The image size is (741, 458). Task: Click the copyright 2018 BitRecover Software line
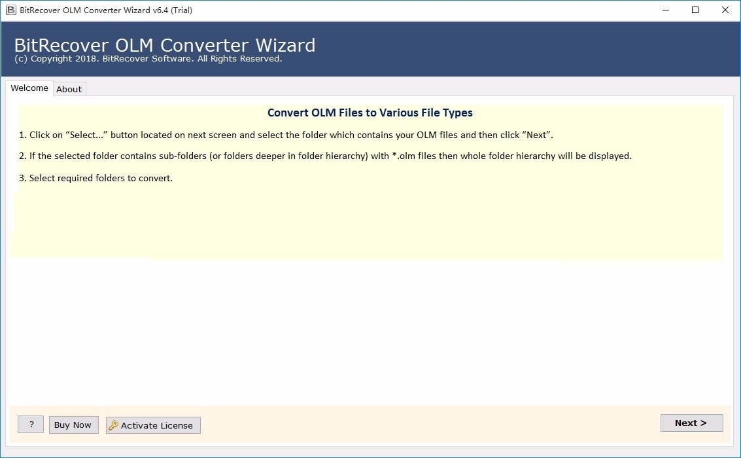(148, 59)
